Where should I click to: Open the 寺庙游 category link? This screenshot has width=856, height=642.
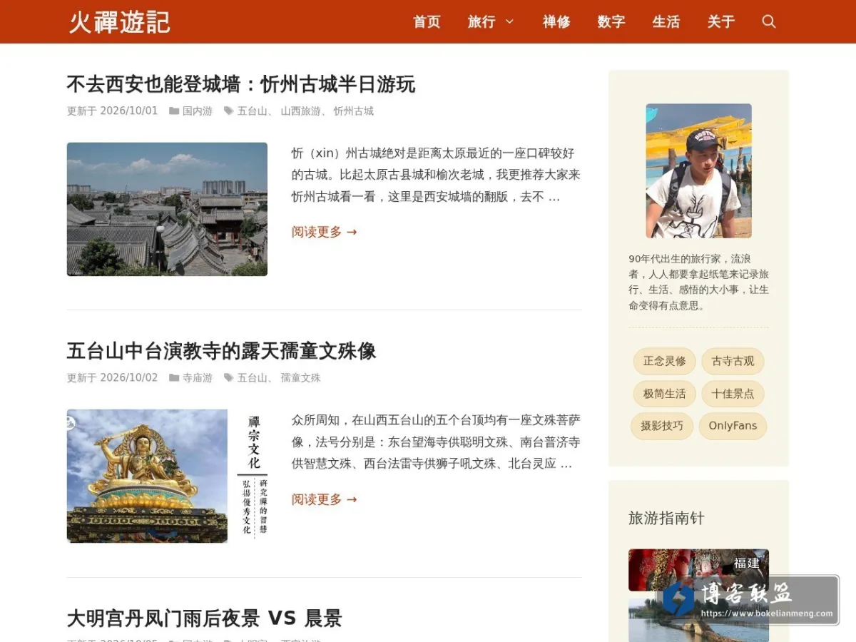198,378
